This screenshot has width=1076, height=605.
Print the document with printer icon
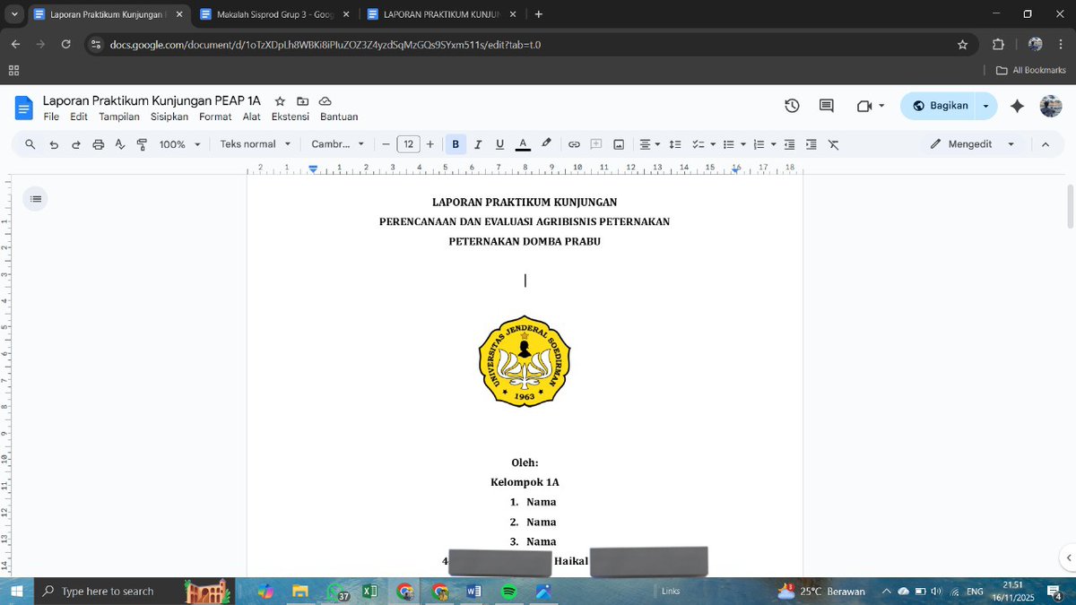(x=99, y=144)
